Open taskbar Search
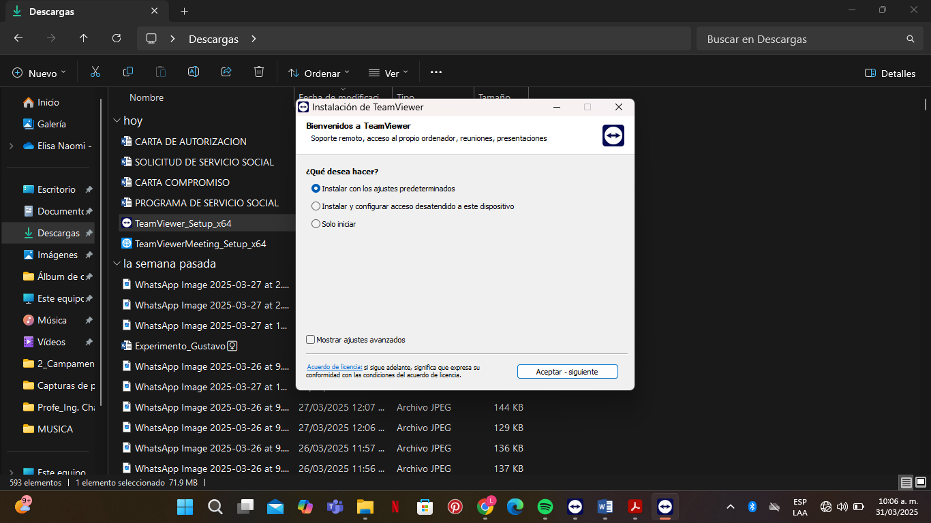Screen dimensions: 931x523 pos(215,507)
